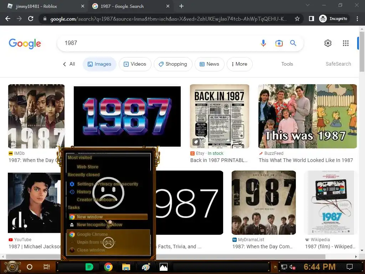
Task: Switch to Shopping results
Action: click(x=173, y=64)
